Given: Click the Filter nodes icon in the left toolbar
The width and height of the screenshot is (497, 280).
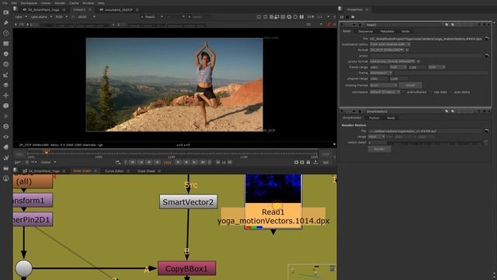Looking at the screenshot, I should point(5,64).
